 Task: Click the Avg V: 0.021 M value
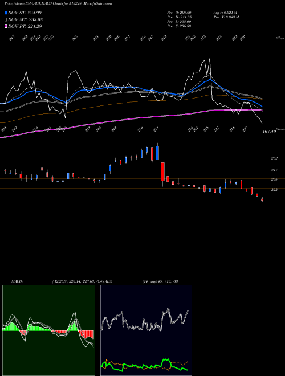[x=225, y=12]
